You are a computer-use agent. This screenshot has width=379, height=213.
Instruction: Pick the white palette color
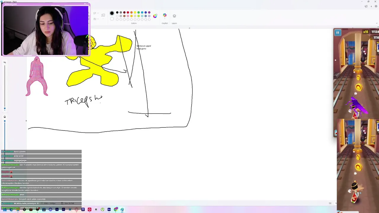coord(117,16)
